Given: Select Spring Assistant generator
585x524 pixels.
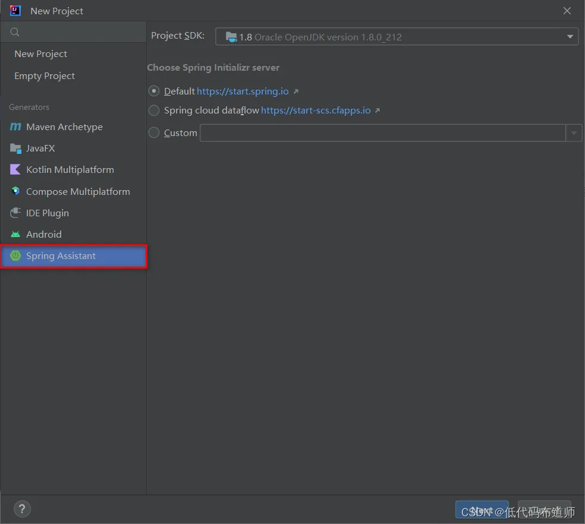Looking at the screenshot, I should pos(74,256).
